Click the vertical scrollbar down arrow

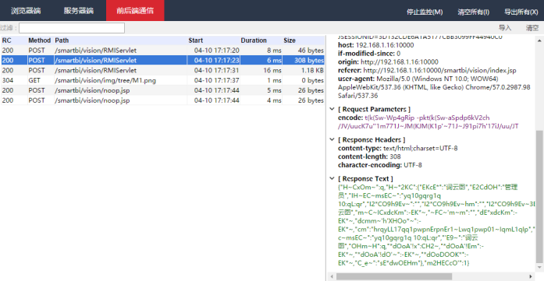539,268
